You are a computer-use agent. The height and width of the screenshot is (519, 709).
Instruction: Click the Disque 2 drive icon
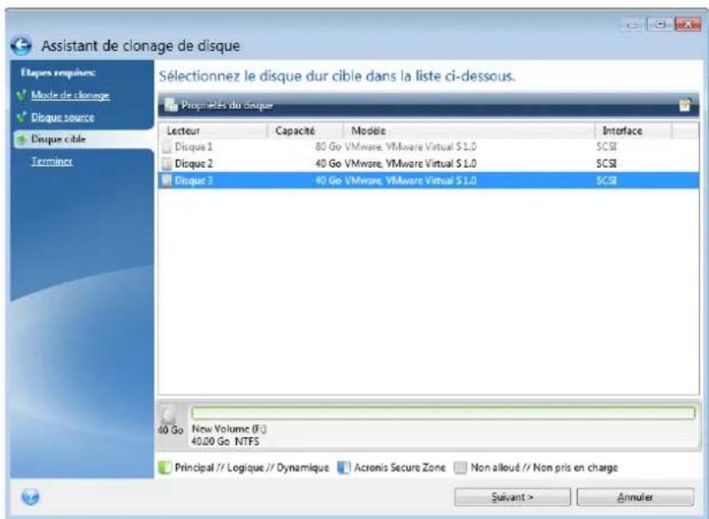tap(168, 164)
